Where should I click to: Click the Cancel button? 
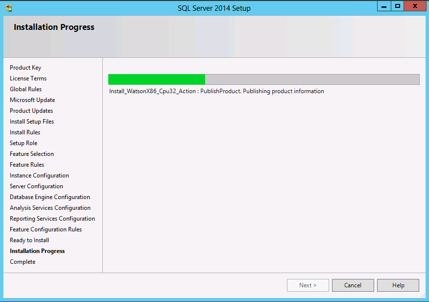coord(353,285)
